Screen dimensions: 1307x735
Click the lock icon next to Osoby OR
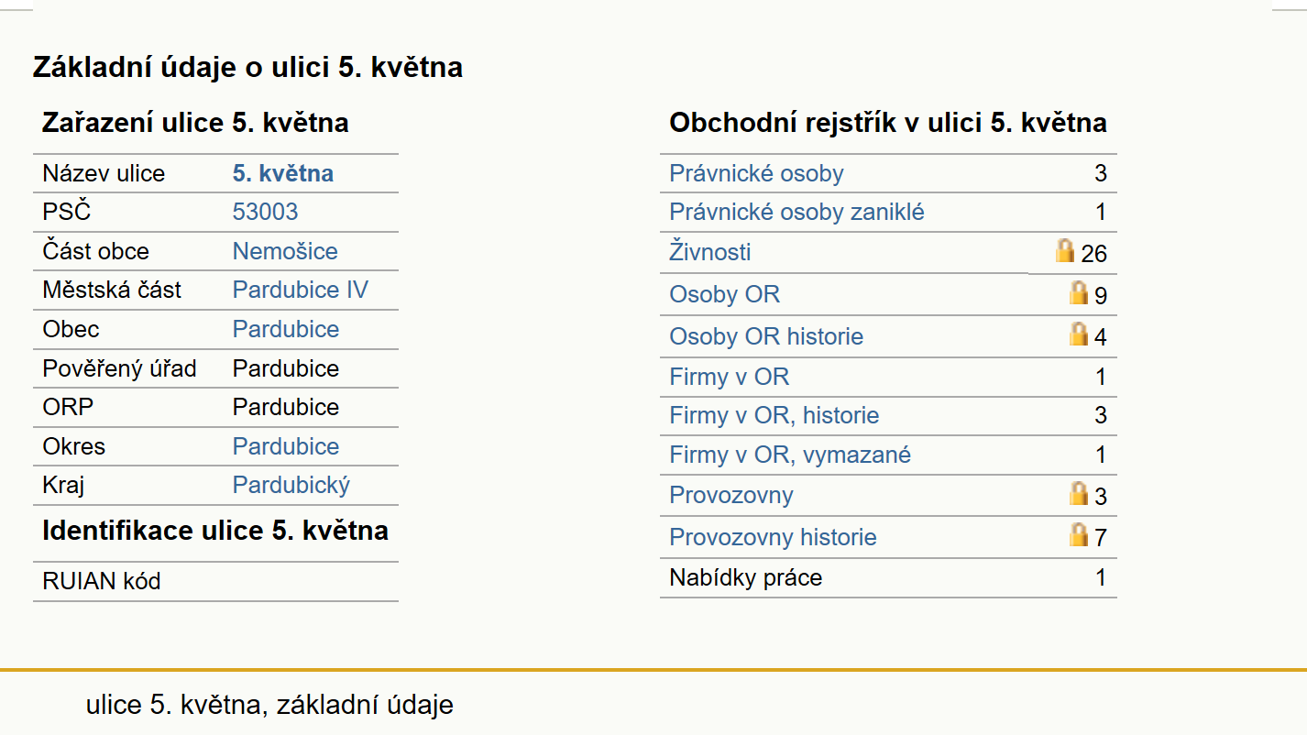pyautogui.click(x=1079, y=292)
